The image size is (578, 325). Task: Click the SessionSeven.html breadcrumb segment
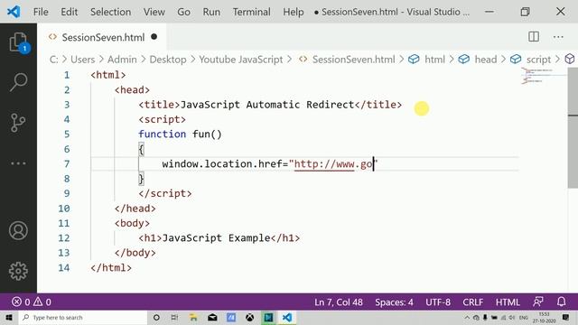pyautogui.click(x=353, y=60)
